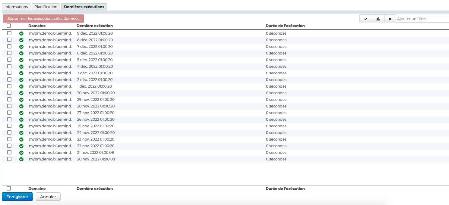This screenshot has height=205, width=449.
Task: Click the success checkmark filter icon
Action: pyautogui.click(x=366, y=19)
